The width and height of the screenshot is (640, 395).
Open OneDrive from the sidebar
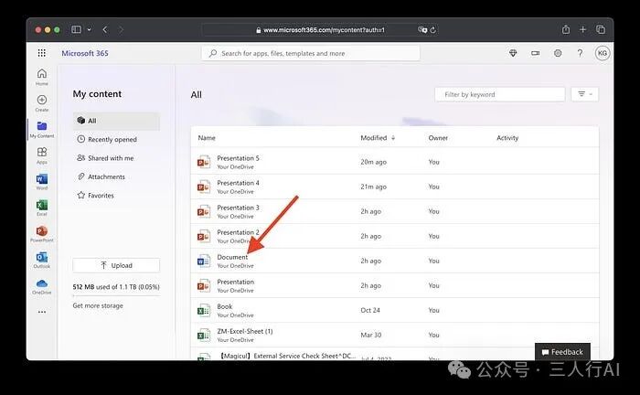42,286
